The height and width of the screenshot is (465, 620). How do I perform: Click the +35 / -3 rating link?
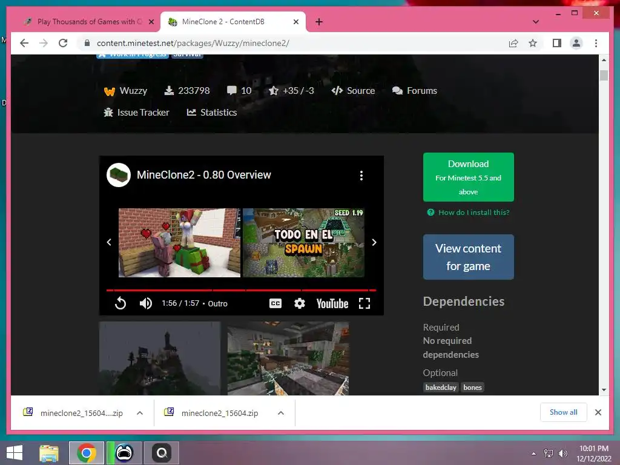coord(291,91)
